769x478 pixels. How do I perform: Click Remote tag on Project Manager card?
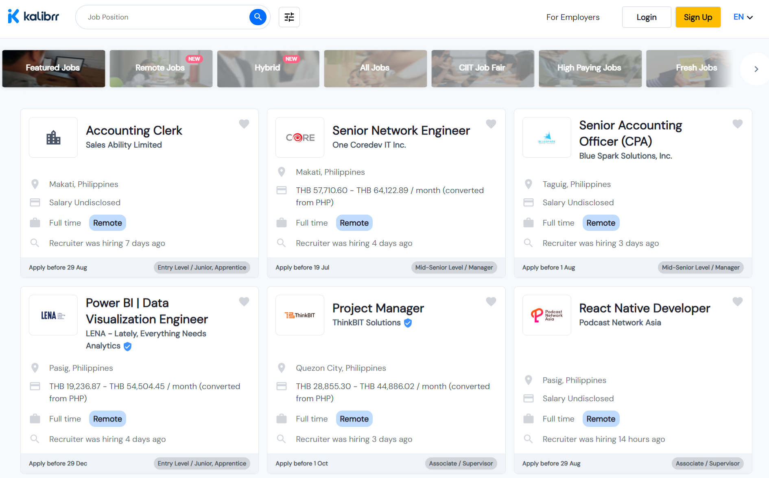tap(354, 419)
